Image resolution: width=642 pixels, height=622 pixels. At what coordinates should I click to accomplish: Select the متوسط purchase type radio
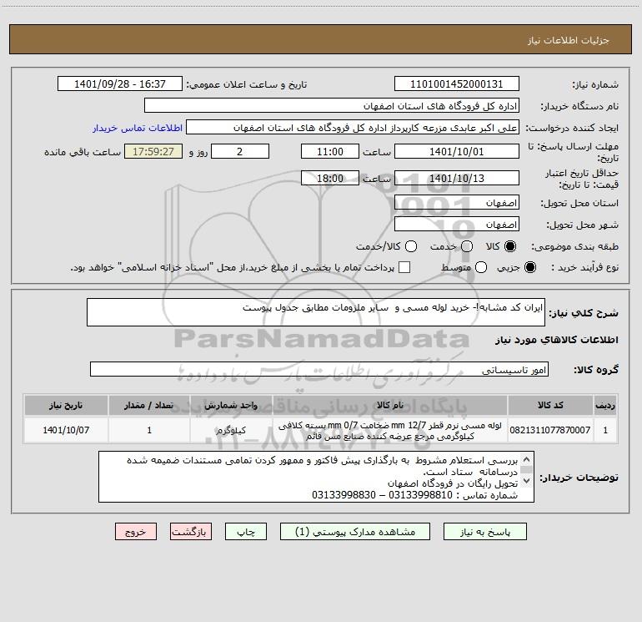481,267
